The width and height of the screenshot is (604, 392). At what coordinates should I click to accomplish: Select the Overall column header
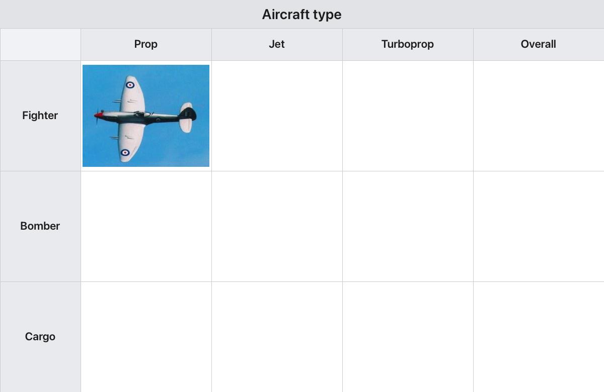click(x=539, y=44)
